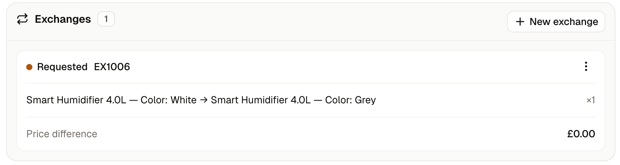620x165 pixels.
Task: Select the Smart Humidifier Color: White item text
Action: (111, 100)
